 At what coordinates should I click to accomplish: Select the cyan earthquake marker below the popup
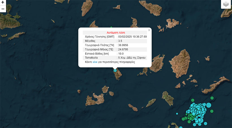(x=115, y=70)
